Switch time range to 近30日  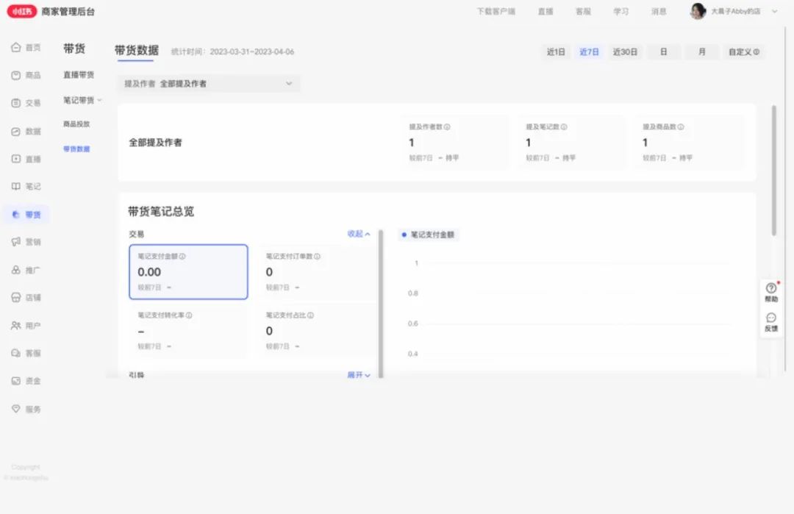point(625,52)
